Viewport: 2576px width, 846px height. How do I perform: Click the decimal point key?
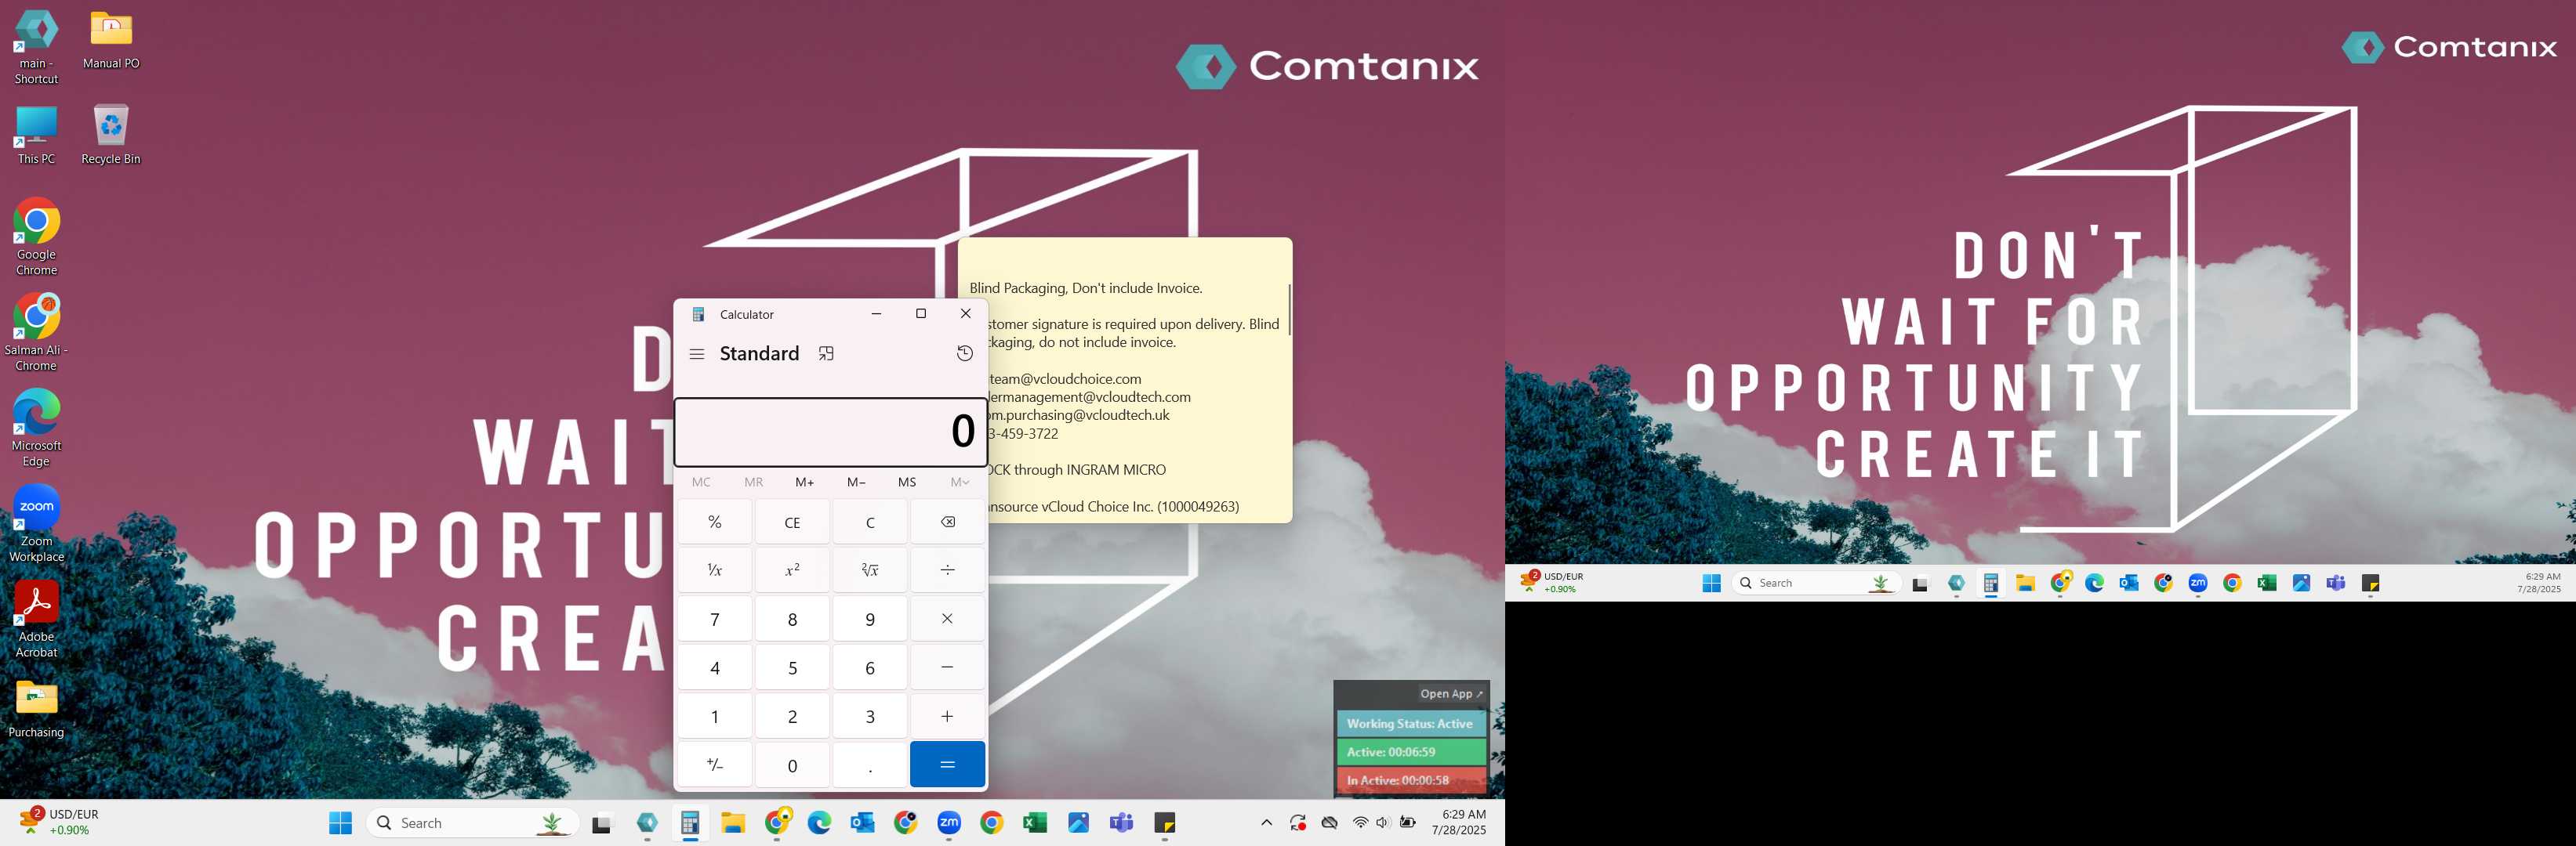870,764
